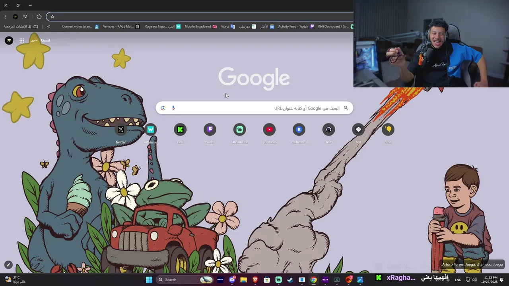Open the kick shortcut tile
The image size is (509, 286).
[180, 133]
